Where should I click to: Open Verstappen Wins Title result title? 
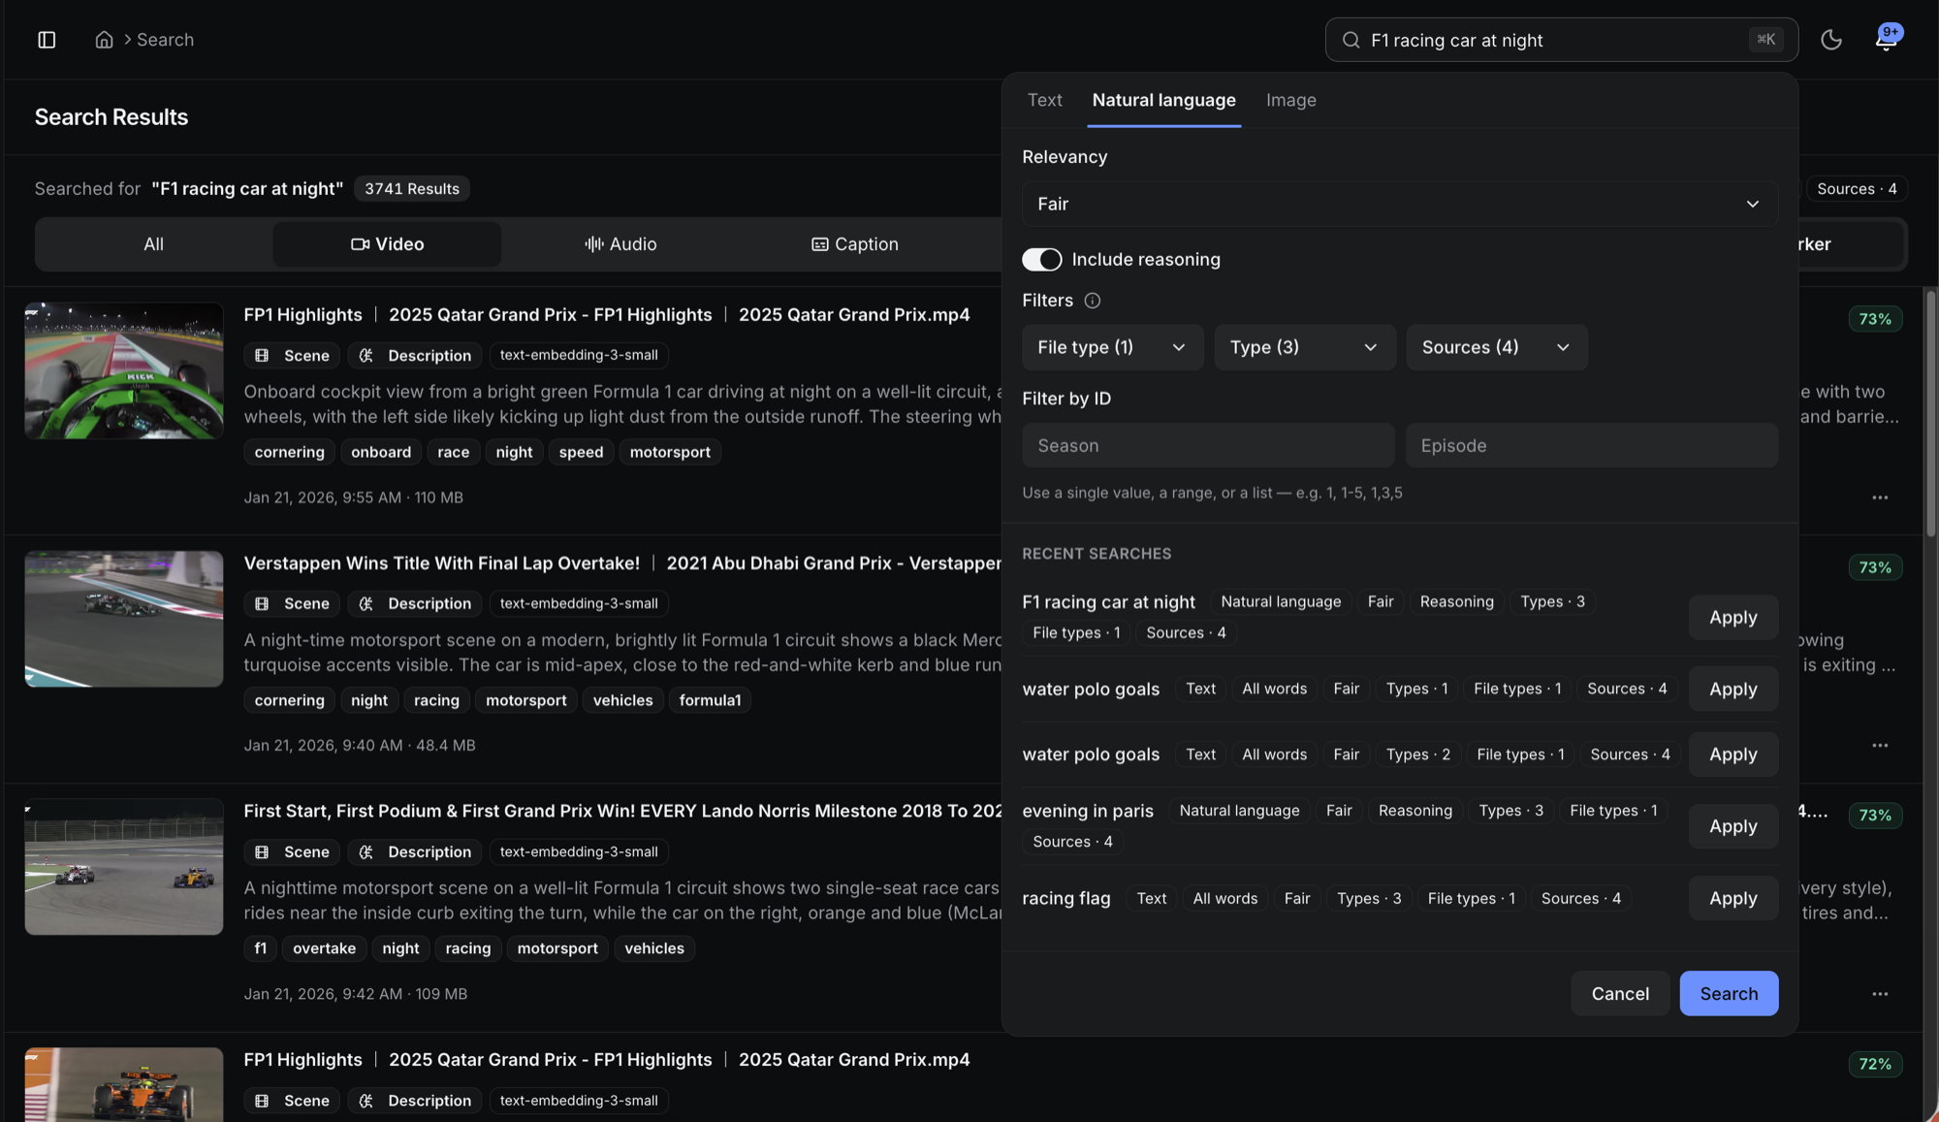click(x=441, y=563)
